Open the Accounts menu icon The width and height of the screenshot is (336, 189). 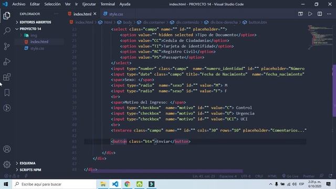[x=7, y=149]
